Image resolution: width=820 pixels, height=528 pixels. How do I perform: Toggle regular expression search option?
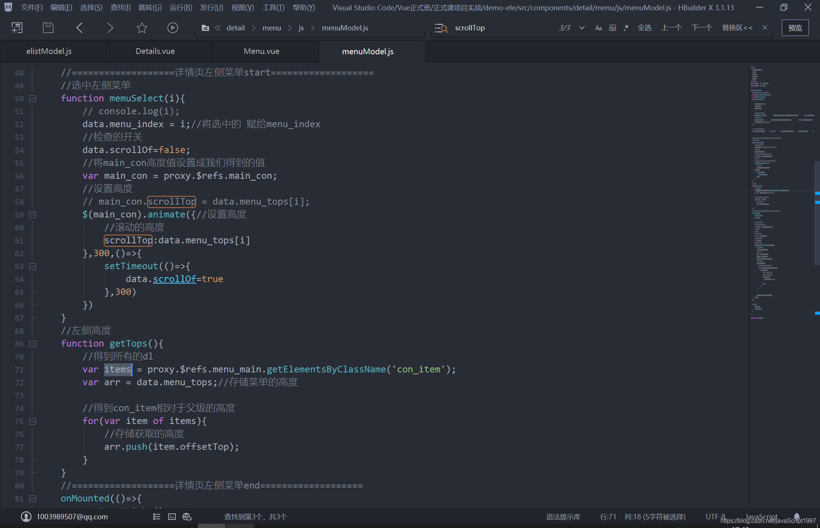626,28
